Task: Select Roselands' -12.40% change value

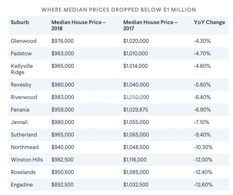Action: pos(202,172)
